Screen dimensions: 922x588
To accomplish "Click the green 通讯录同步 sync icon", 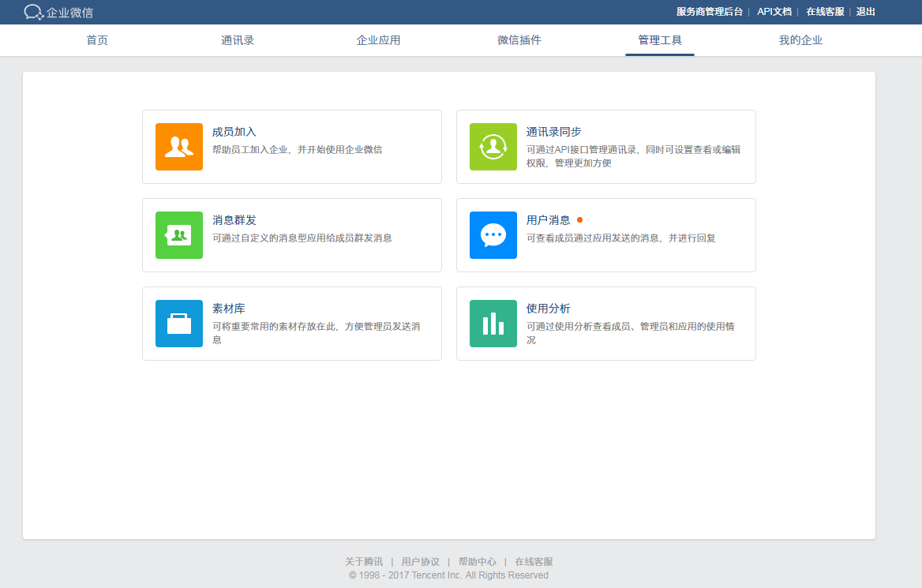I will point(493,147).
